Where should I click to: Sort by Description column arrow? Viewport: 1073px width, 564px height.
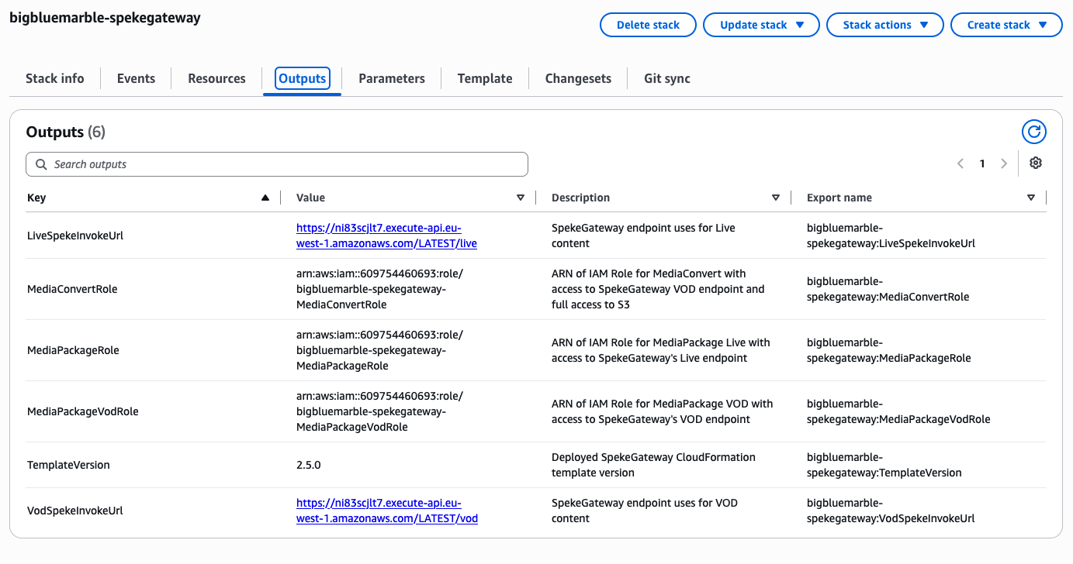(x=776, y=198)
